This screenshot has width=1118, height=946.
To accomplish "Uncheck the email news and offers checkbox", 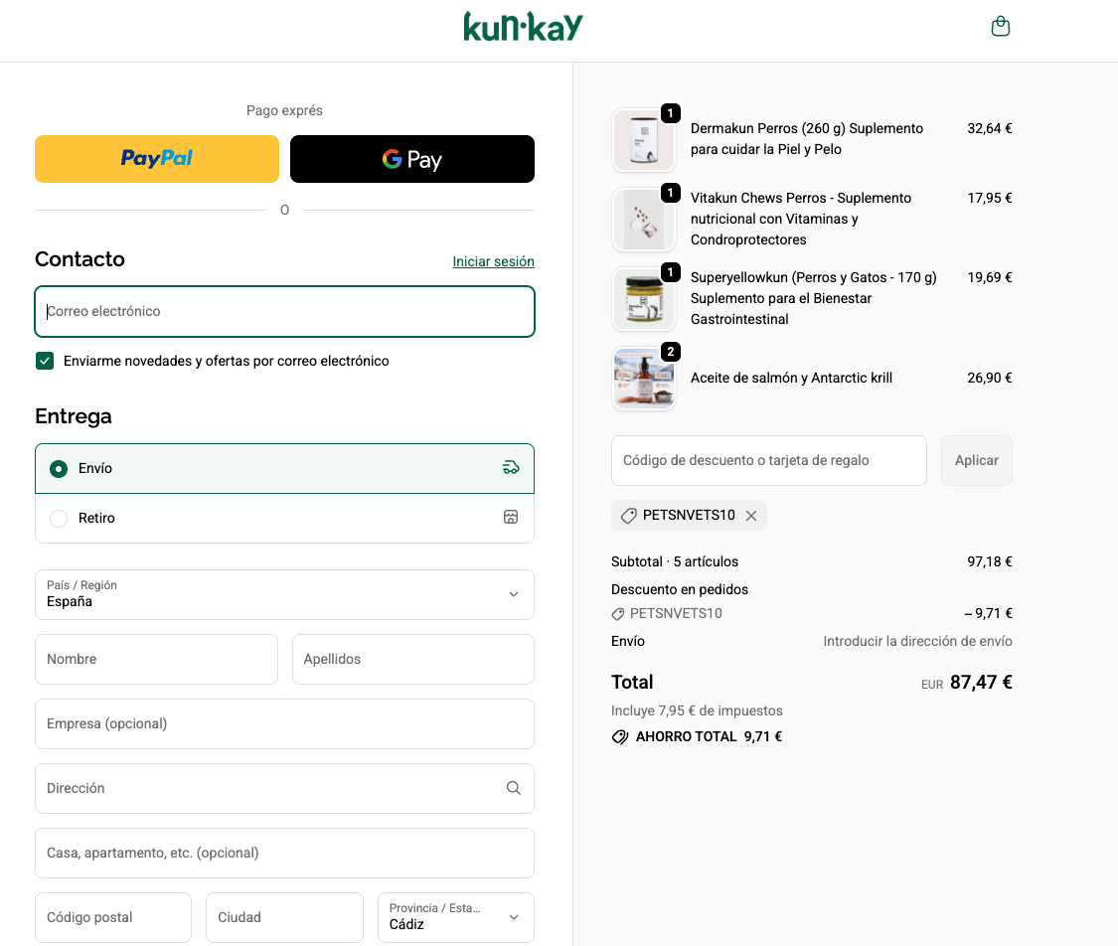I will 45,361.
